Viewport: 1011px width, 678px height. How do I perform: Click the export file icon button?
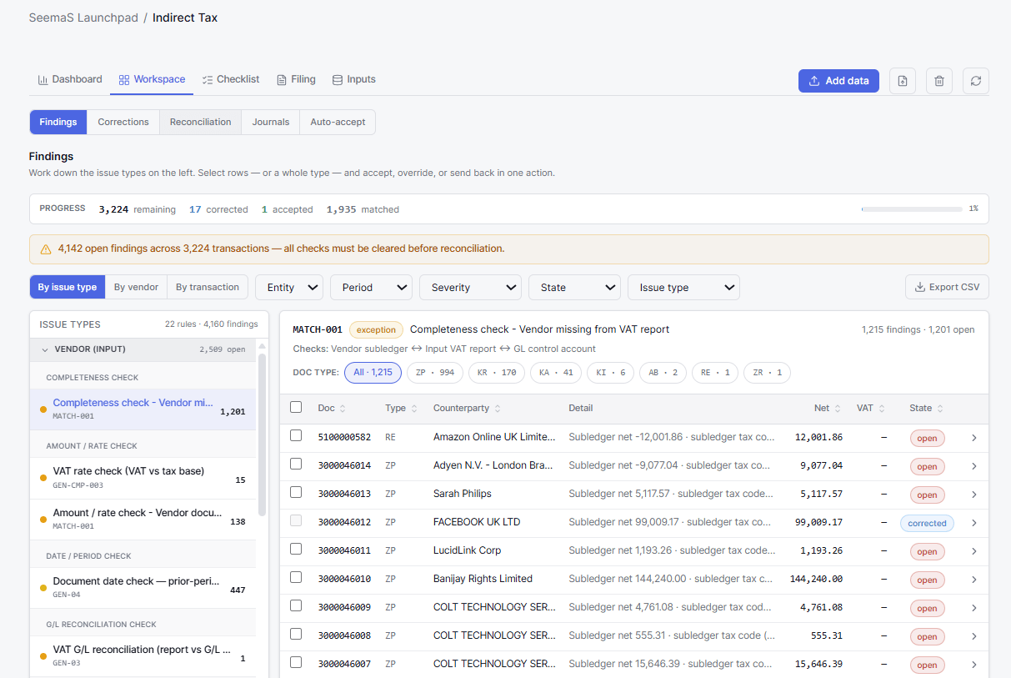point(903,81)
